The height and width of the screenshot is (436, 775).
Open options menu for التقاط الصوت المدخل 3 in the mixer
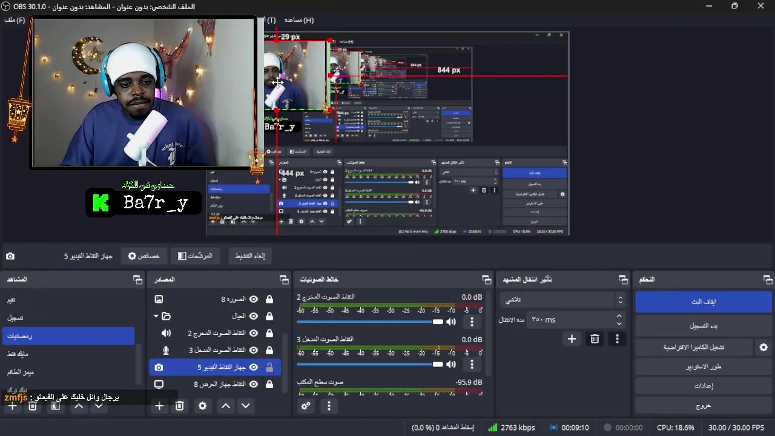tap(472, 365)
